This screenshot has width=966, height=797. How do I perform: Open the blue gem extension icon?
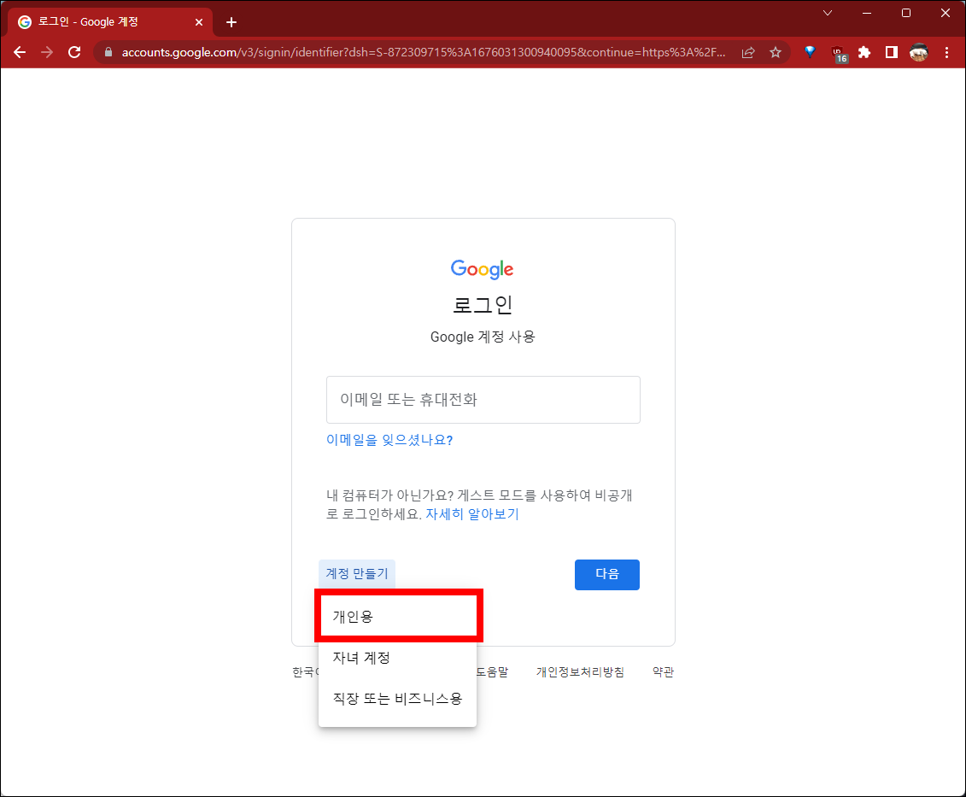click(811, 52)
